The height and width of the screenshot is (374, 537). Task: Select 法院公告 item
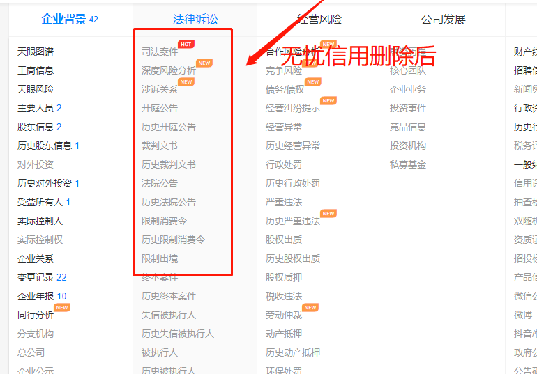coord(160,184)
